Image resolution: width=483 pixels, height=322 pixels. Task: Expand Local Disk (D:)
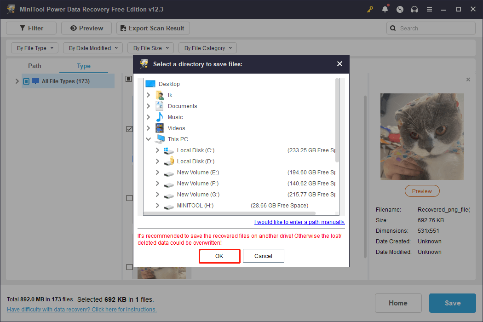pos(157,161)
